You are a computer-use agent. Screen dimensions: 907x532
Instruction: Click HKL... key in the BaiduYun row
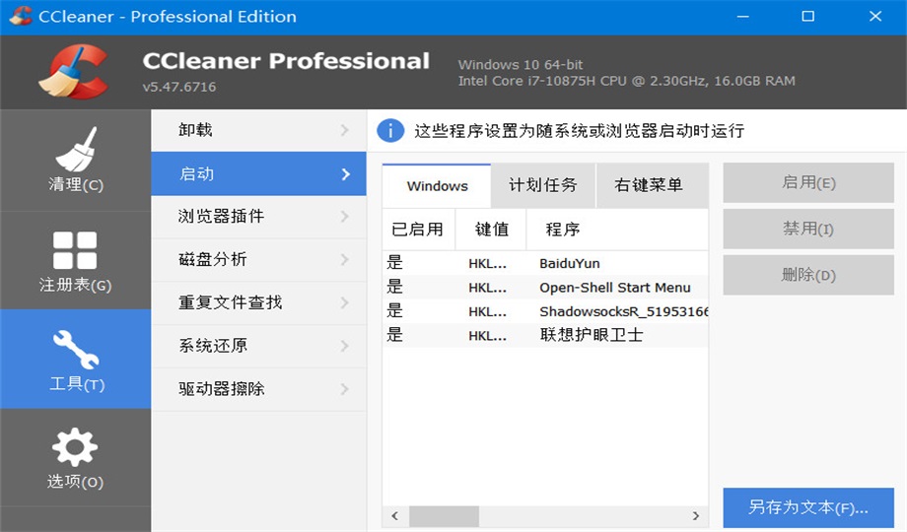click(x=487, y=264)
